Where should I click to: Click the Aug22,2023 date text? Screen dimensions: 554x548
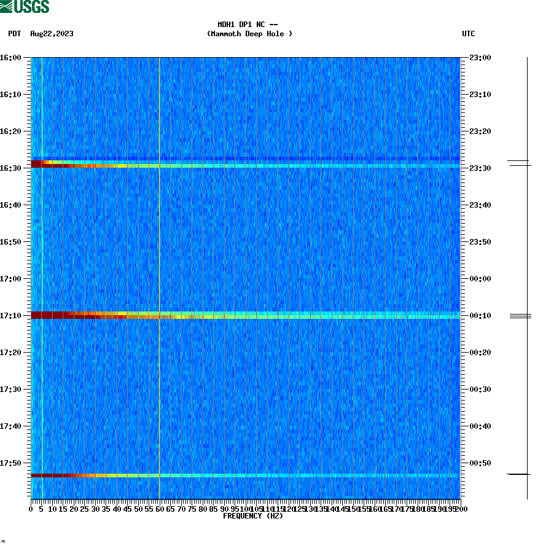click(x=51, y=34)
